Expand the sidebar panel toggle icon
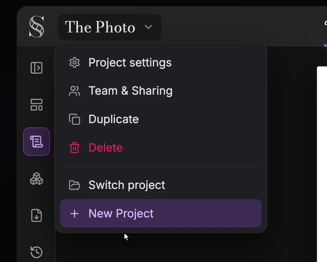The height and width of the screenshot is (262, 327). [x=36, y=68]
